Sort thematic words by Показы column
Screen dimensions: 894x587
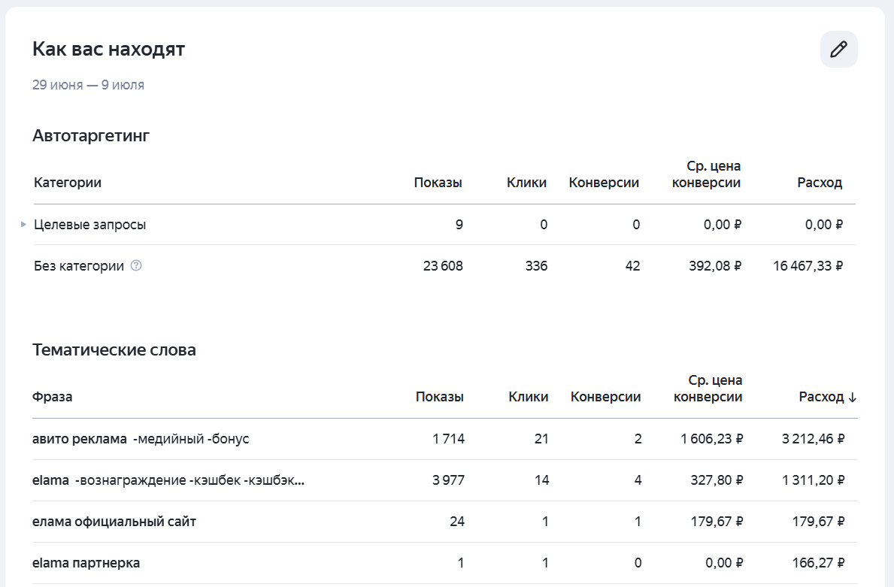[440, 397]
